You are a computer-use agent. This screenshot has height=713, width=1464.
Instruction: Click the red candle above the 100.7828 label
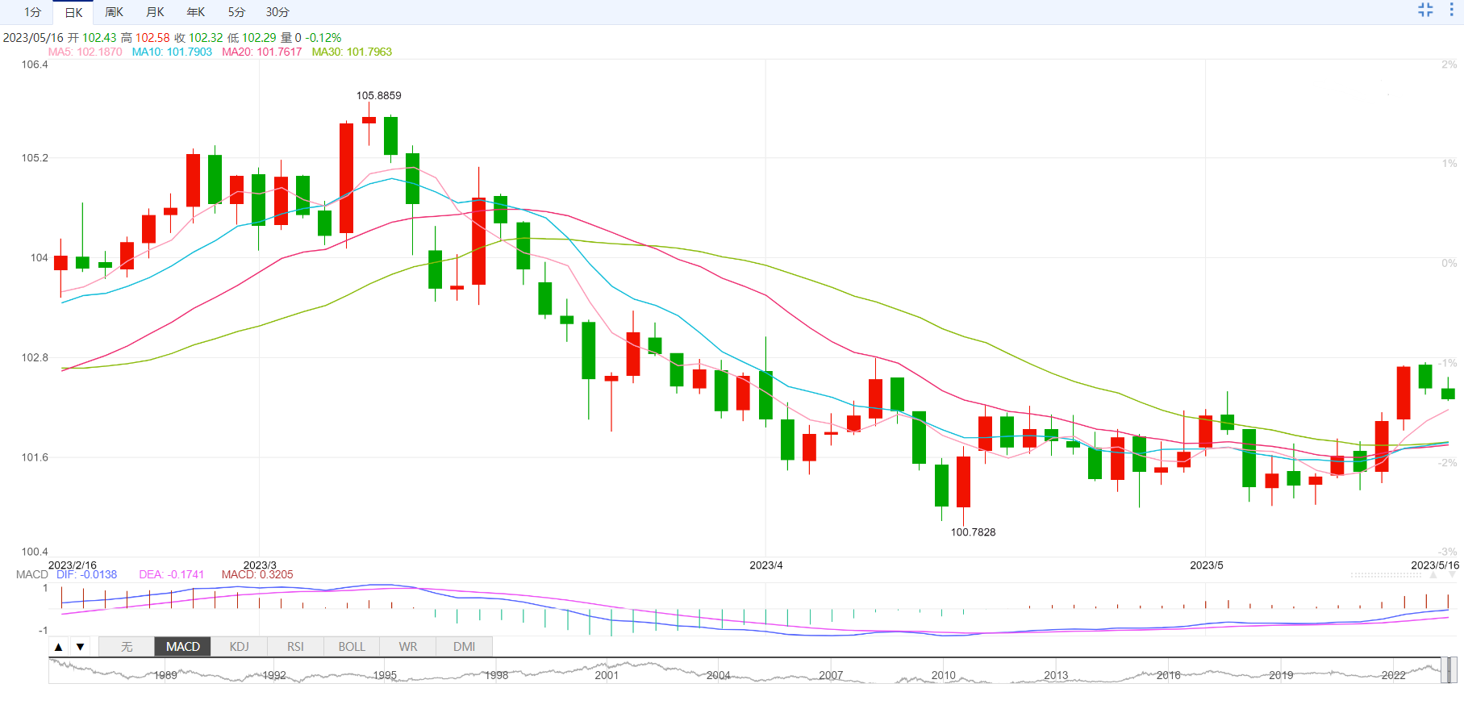click(x=963, y=482)
